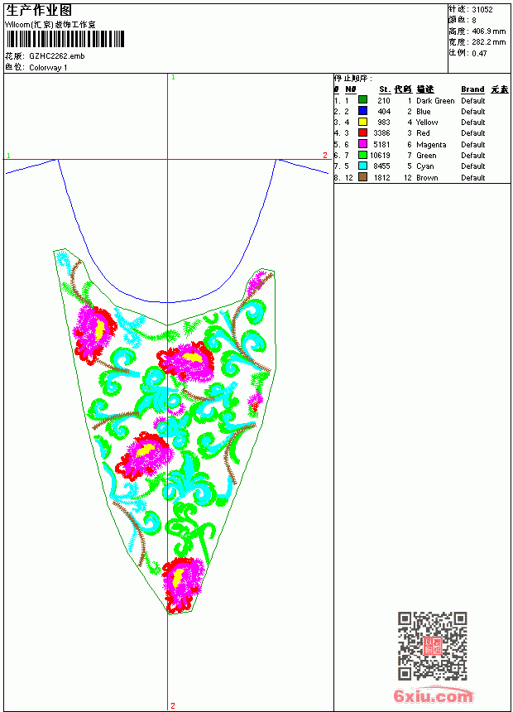Click the bottom magenta flower in design
The height and width of the screenshot is (712, 513).
[x=184, y=584]
